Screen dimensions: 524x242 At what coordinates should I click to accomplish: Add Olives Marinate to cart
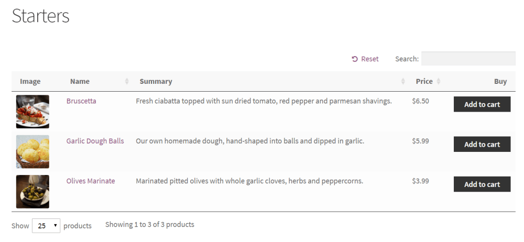pos(482,184)
